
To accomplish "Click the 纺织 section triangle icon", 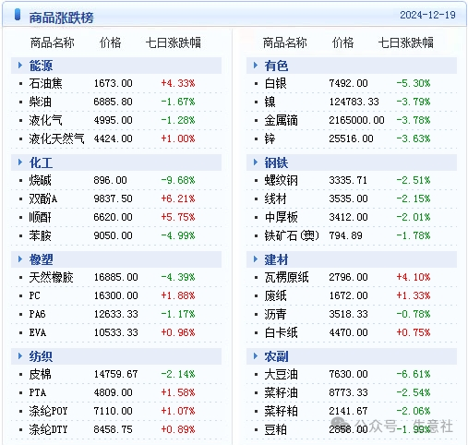I will [20, 356].
